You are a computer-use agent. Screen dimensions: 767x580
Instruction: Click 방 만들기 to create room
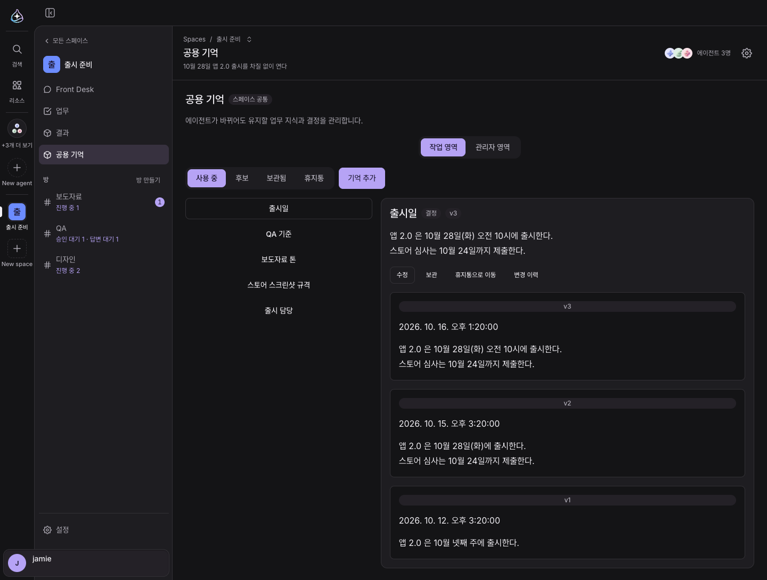pyautogui.click(x=148, y=180)
